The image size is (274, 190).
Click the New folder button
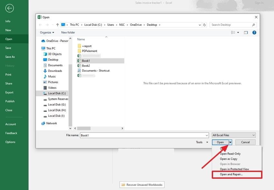coord(68,33)
